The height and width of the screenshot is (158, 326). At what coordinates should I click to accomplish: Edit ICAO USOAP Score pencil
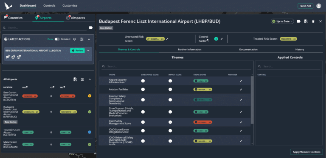click(241, 141)
